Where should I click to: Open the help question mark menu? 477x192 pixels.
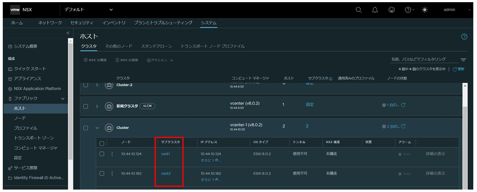tap(410, 10)
